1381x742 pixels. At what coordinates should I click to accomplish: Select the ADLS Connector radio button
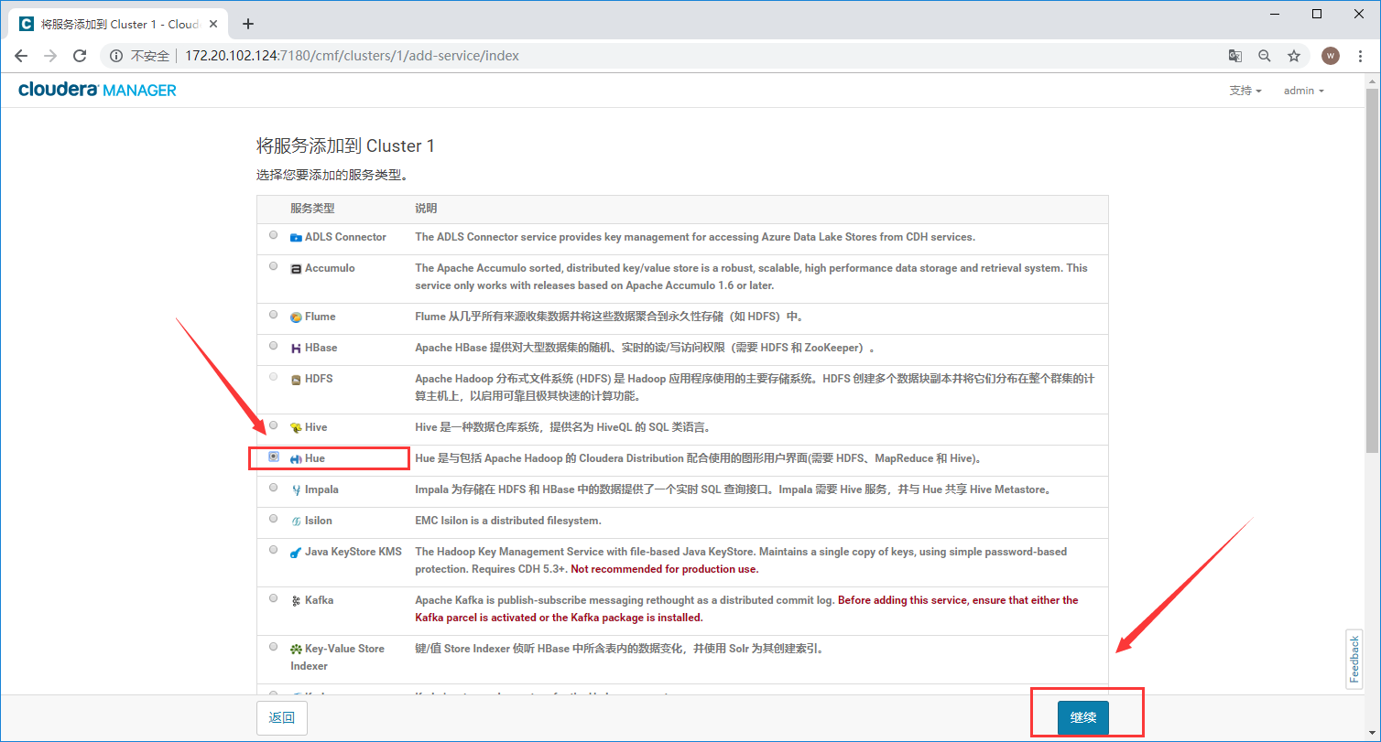coord(274,235)
